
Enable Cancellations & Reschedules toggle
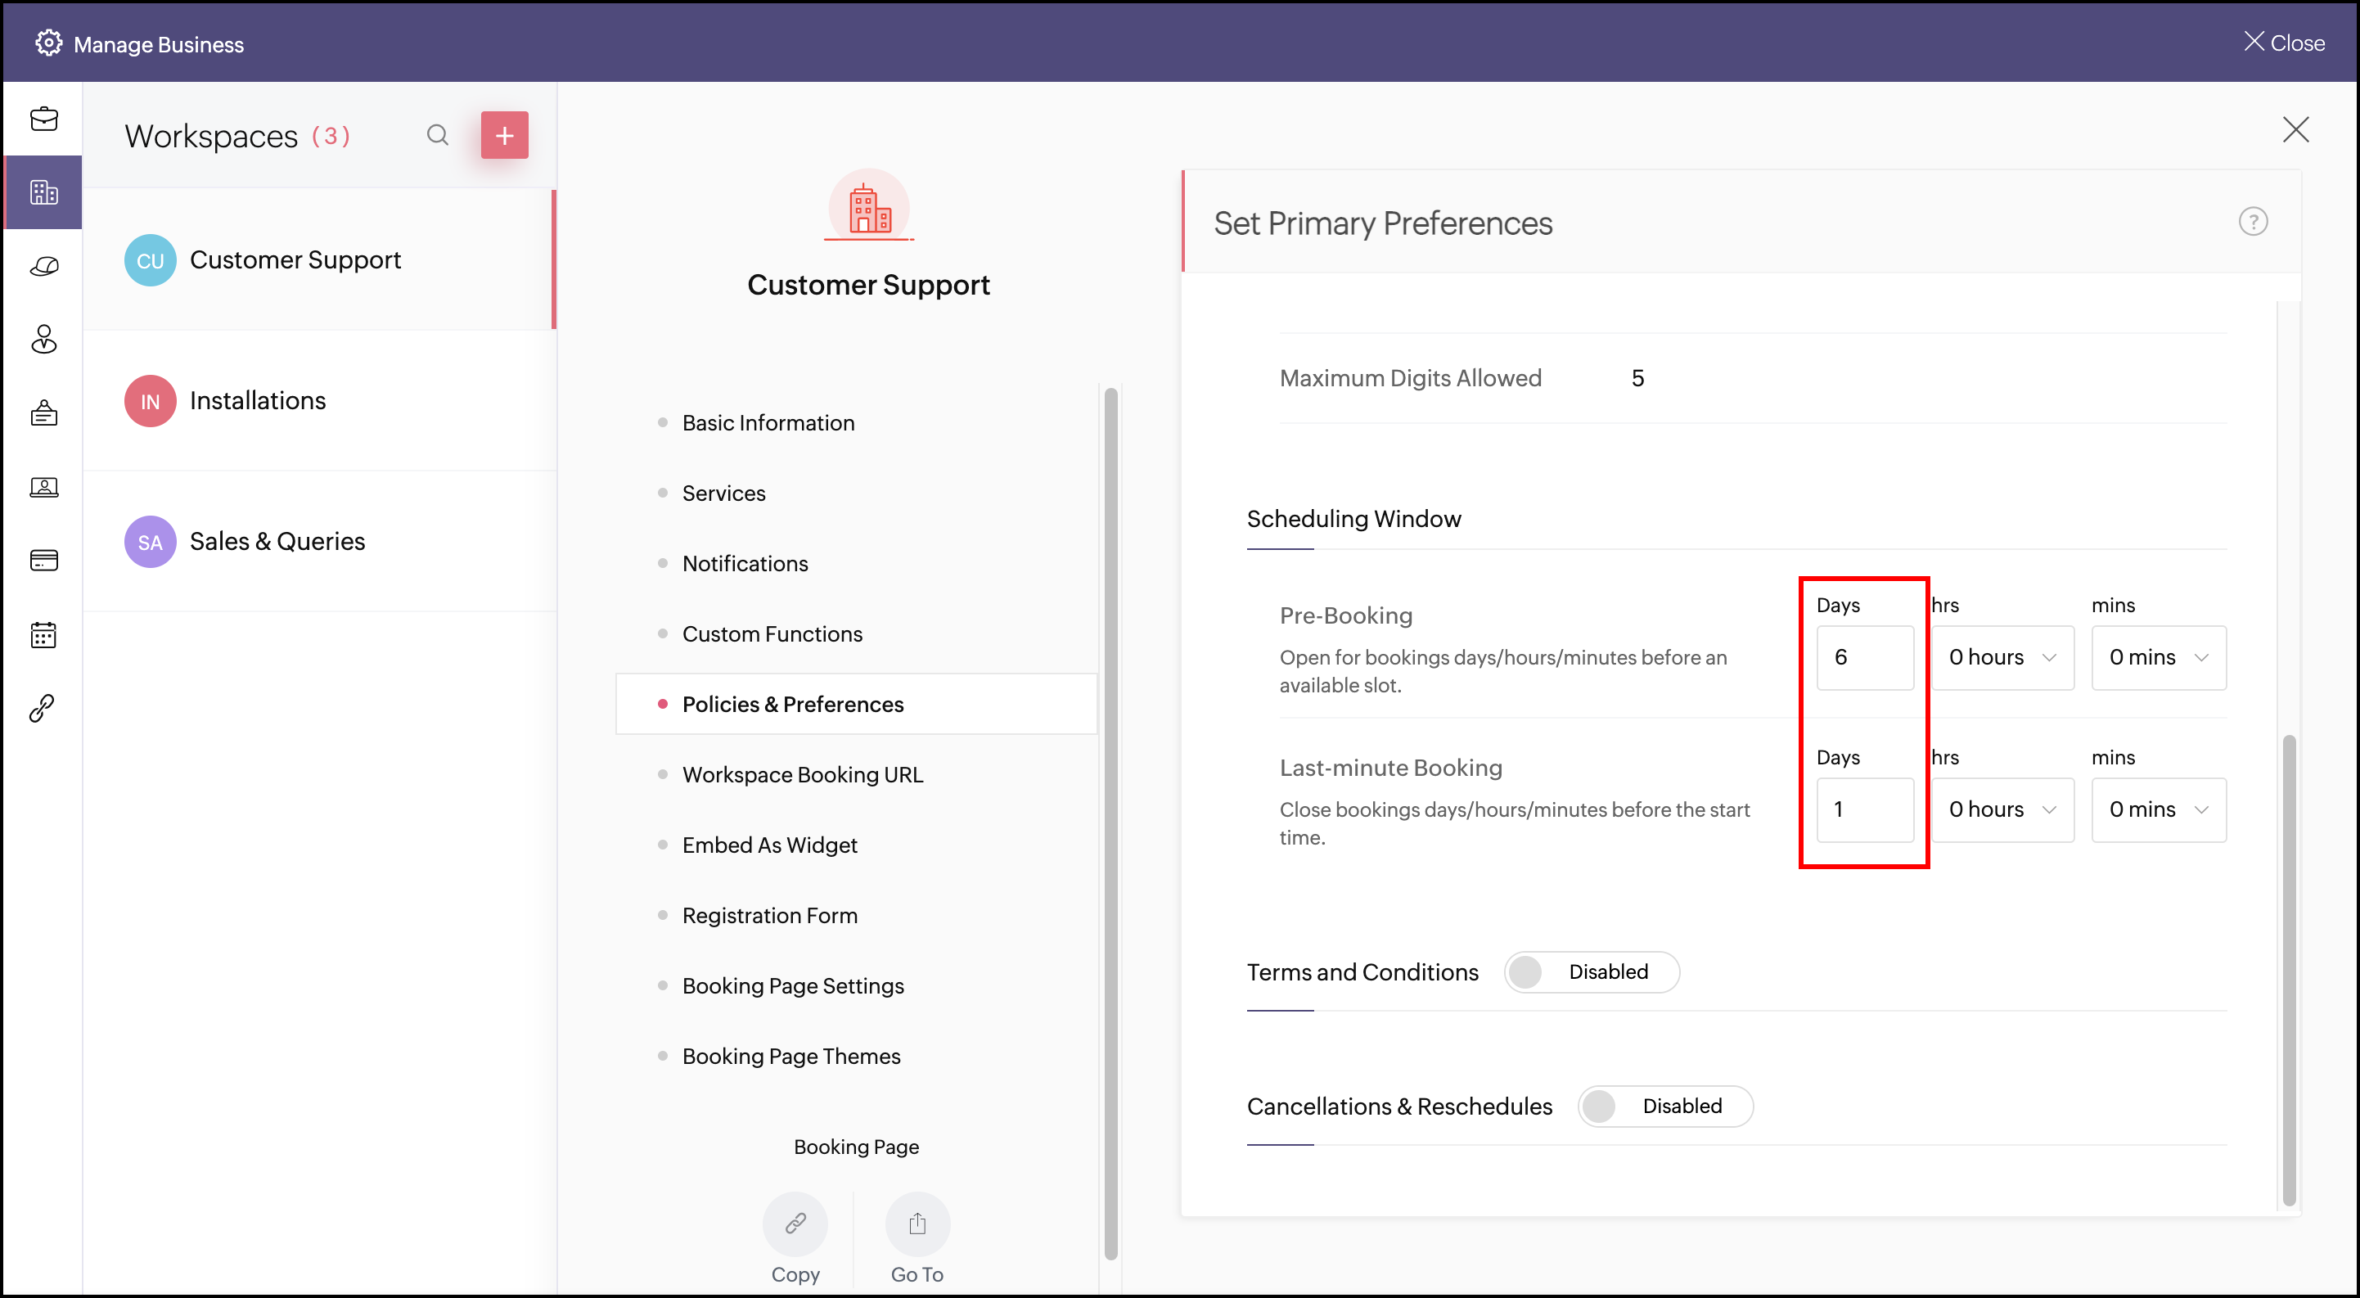point(1664,1106)
